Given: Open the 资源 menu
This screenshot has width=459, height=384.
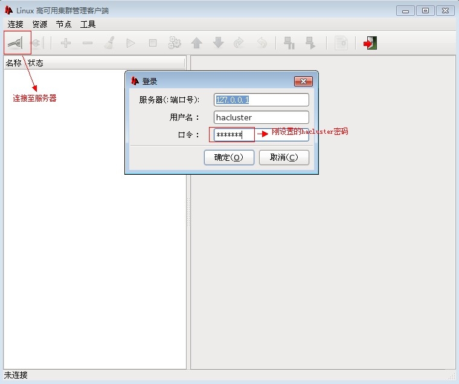Looking at the screenshot, I should [39, 24].
